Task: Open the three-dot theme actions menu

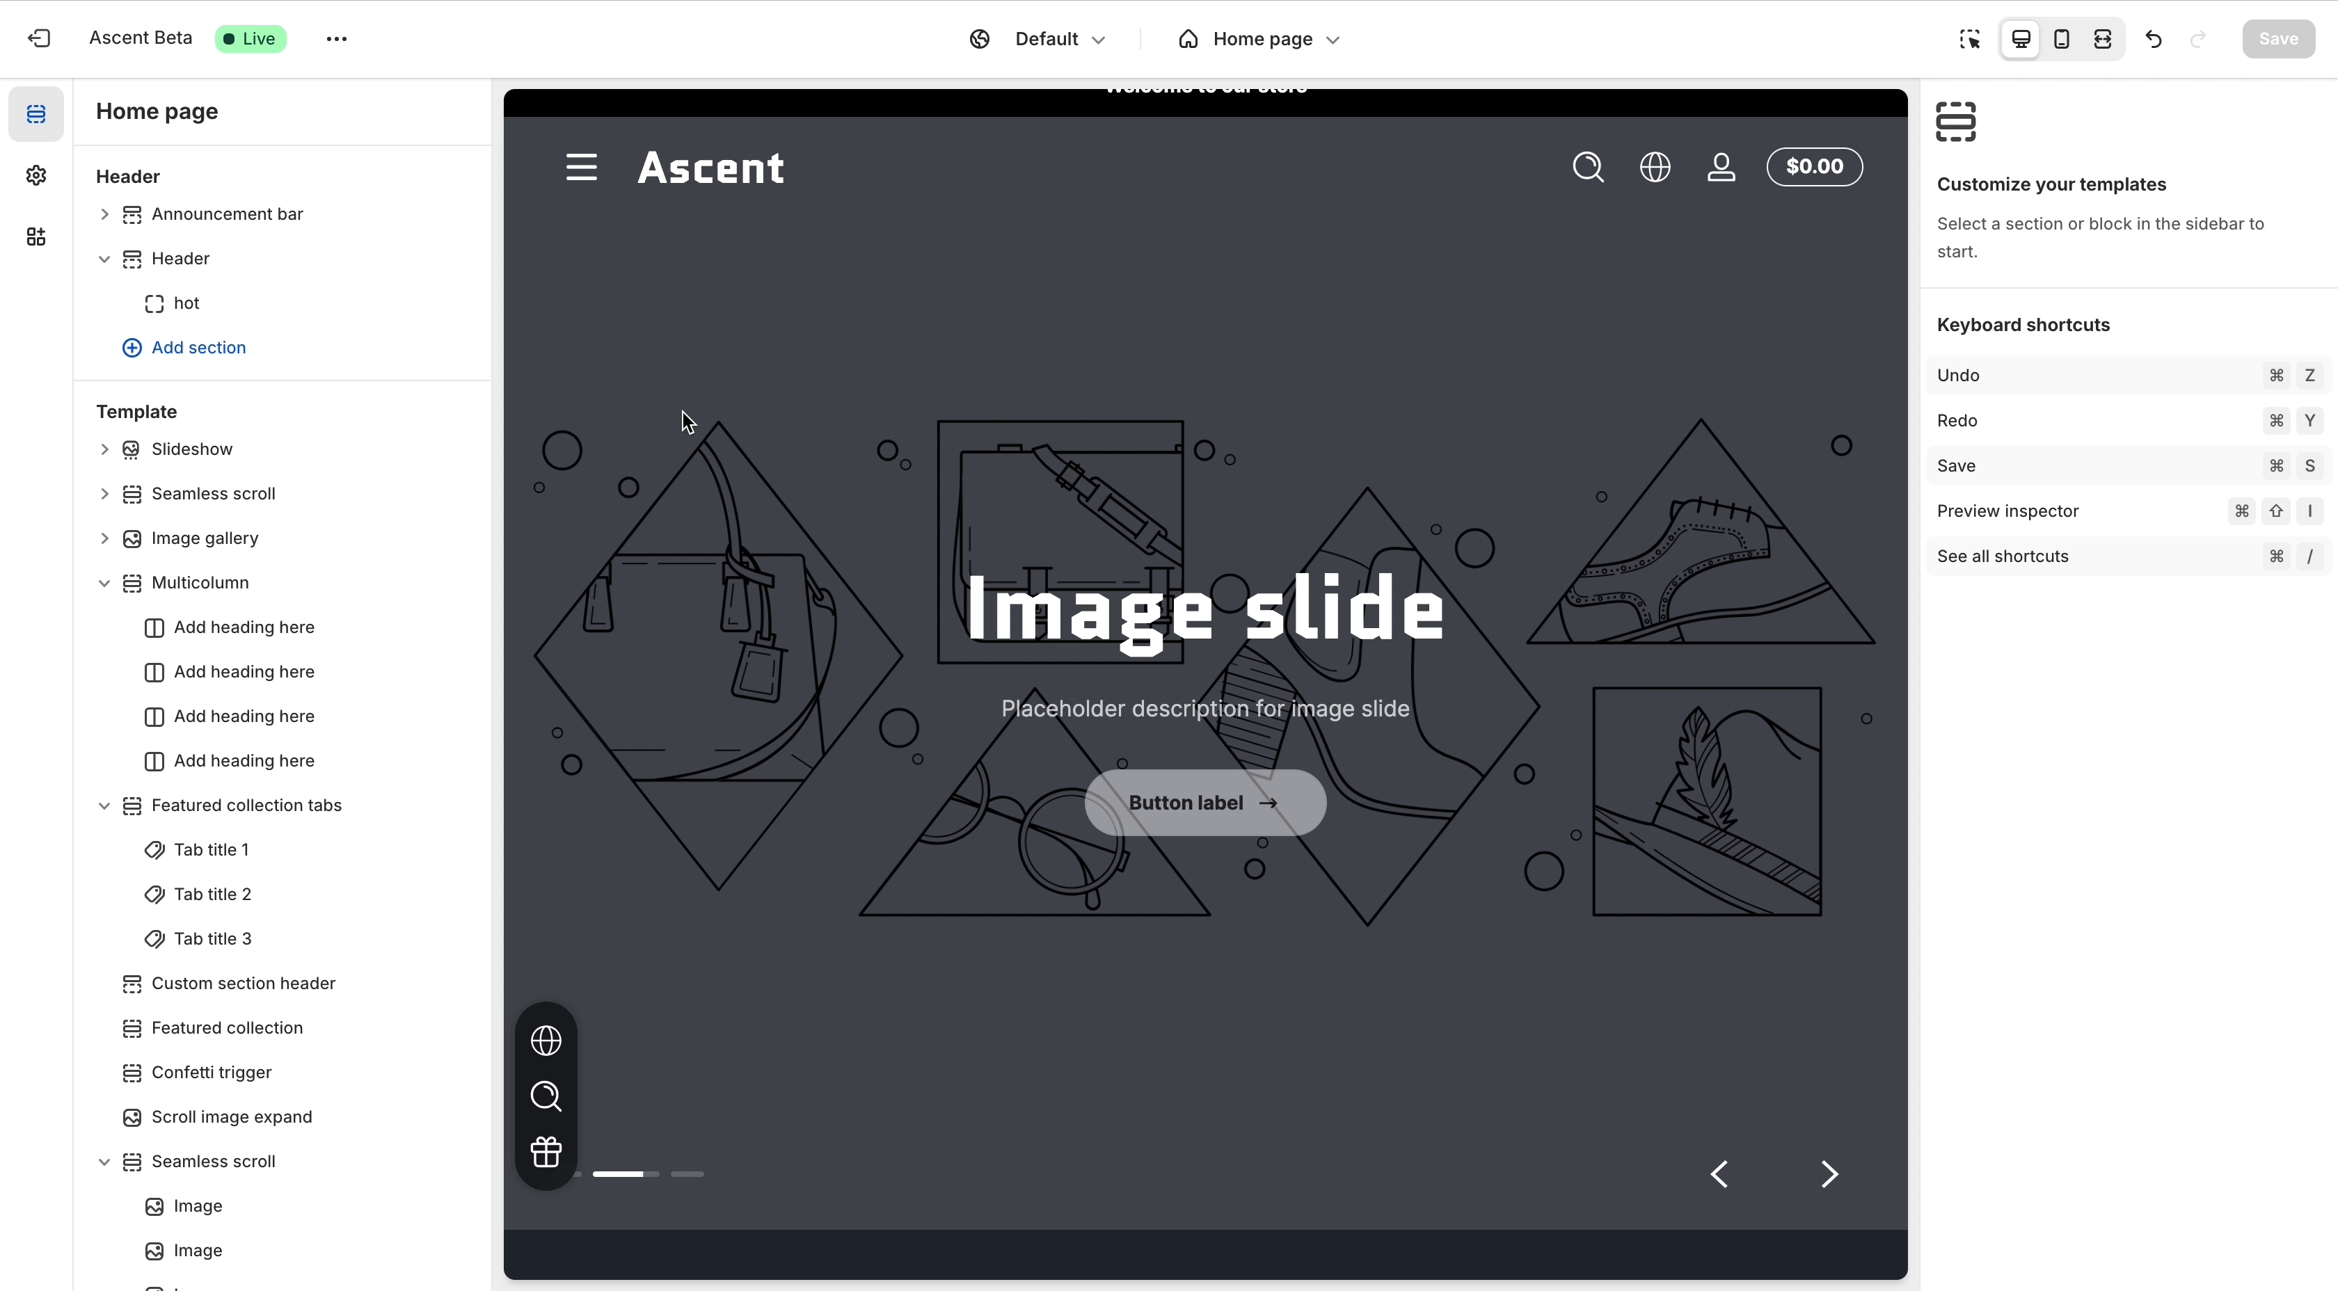Action: click(x=337, y=39)
